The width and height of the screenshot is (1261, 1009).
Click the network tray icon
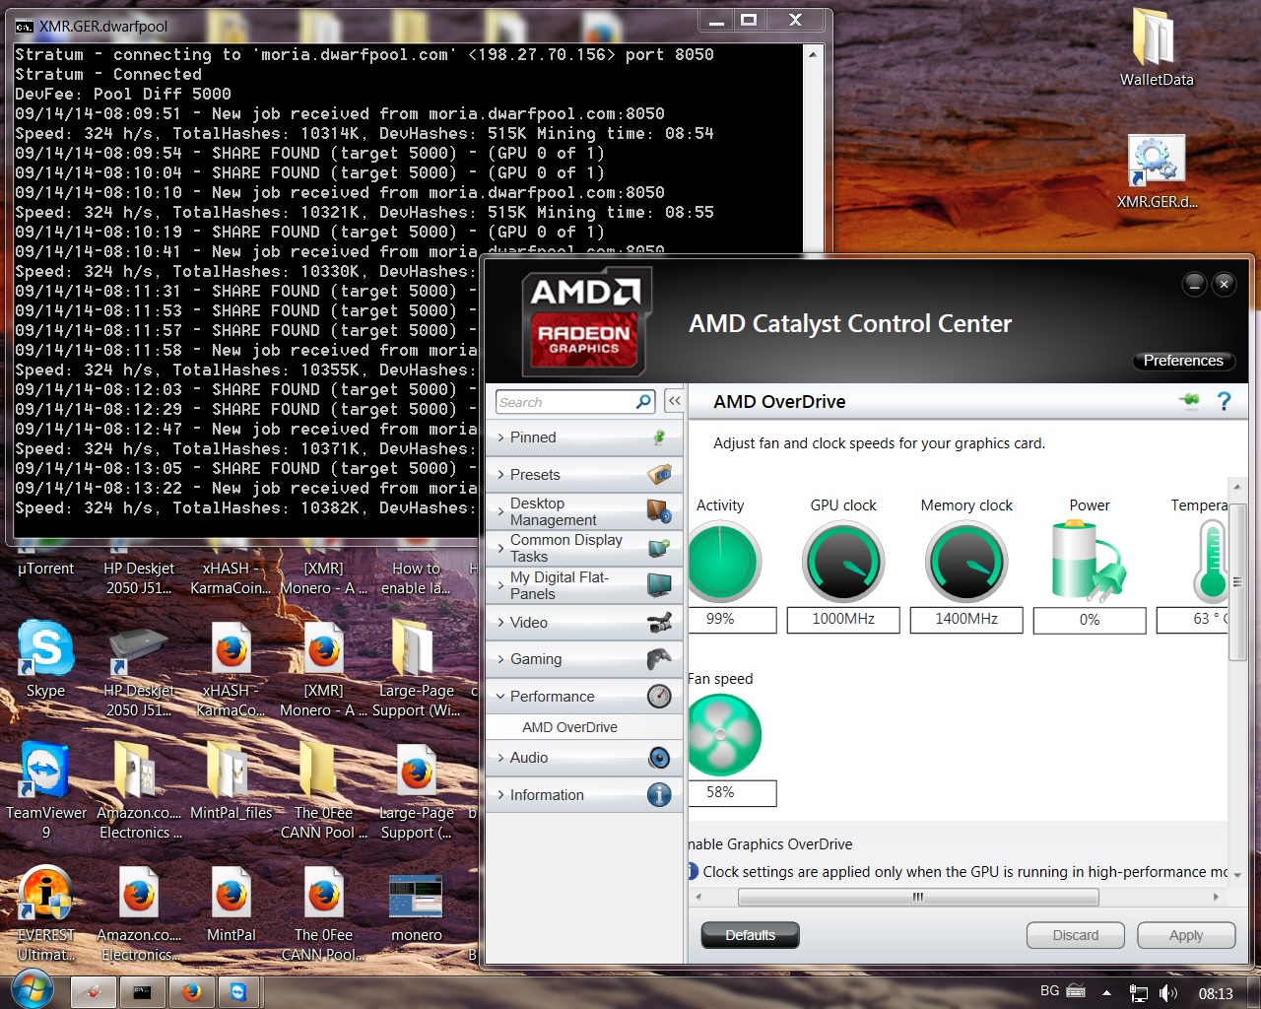click(x=1138, y=993)
